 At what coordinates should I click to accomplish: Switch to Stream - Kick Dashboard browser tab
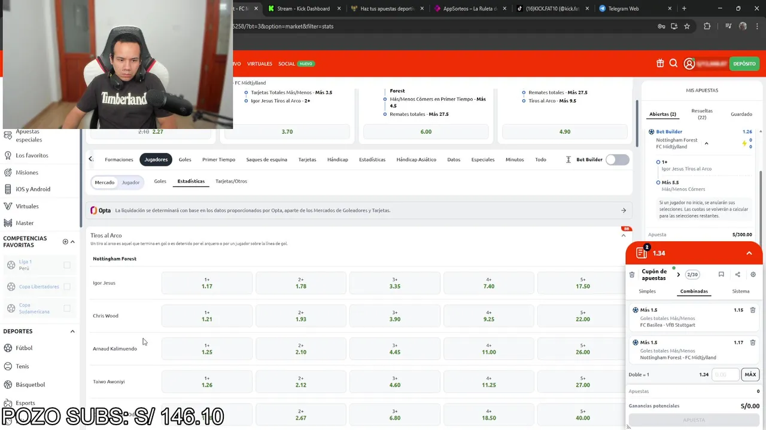(x=303, y=8)
